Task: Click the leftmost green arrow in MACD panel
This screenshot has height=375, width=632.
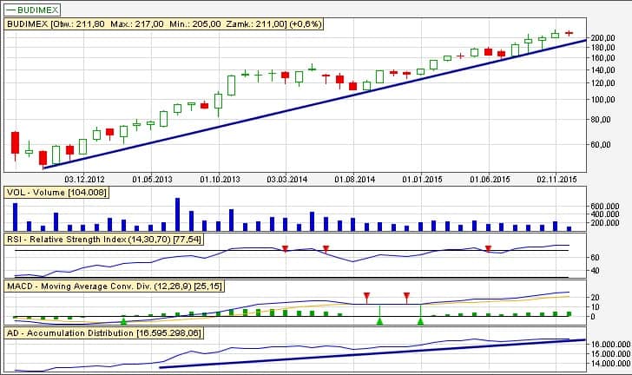Action: tap(123, 321)
